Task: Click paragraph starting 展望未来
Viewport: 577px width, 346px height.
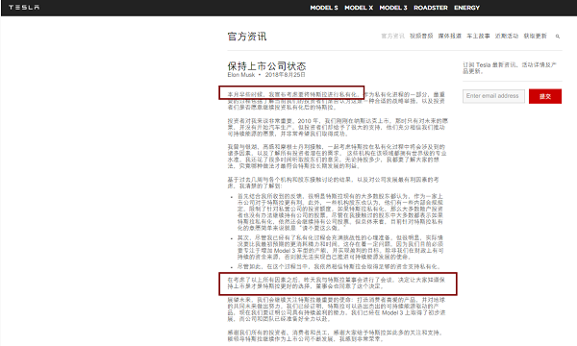Action: pos(337,309)
